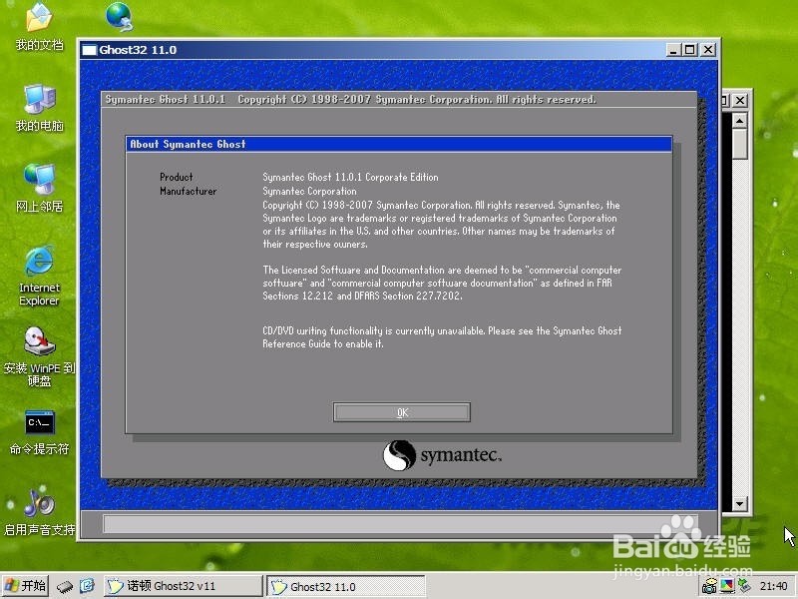
Task: Click the camera tray icon
Action: (709, 586)
